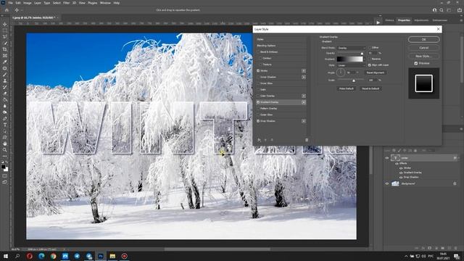
Task: Open the gradient Style dropdown
Action: coord(351,65)
